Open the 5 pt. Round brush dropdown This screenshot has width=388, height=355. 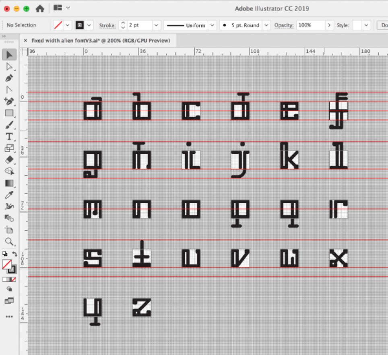266,25
